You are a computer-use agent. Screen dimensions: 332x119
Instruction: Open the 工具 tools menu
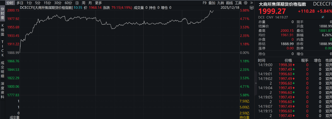point(238,3)
